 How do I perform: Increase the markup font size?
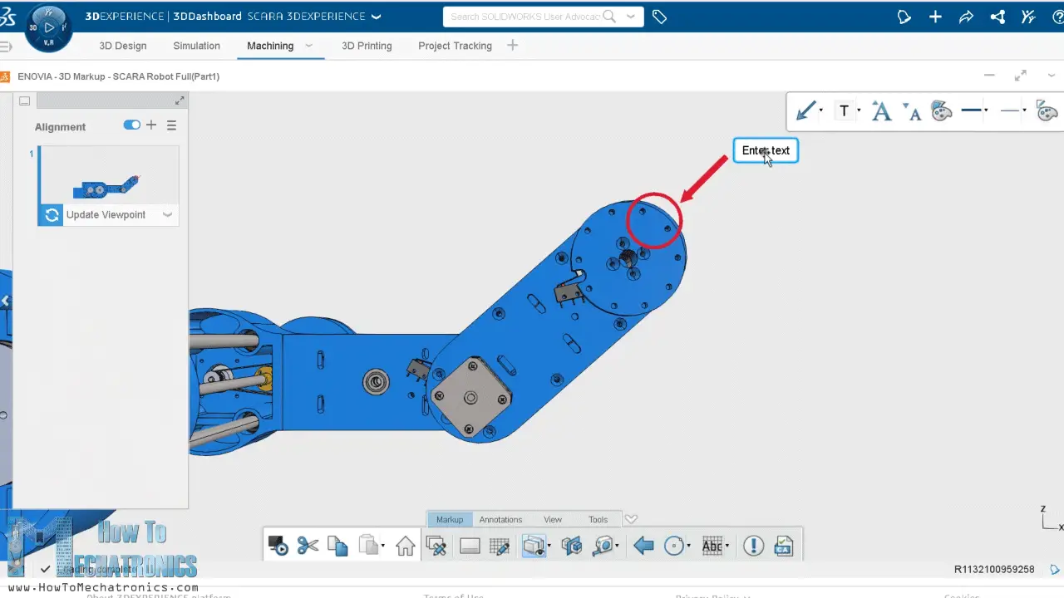point(881,109)
